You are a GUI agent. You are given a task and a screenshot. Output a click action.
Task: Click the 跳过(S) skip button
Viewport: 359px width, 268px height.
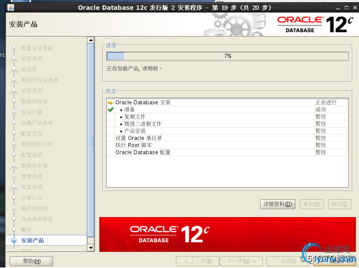tap(340, 204)
